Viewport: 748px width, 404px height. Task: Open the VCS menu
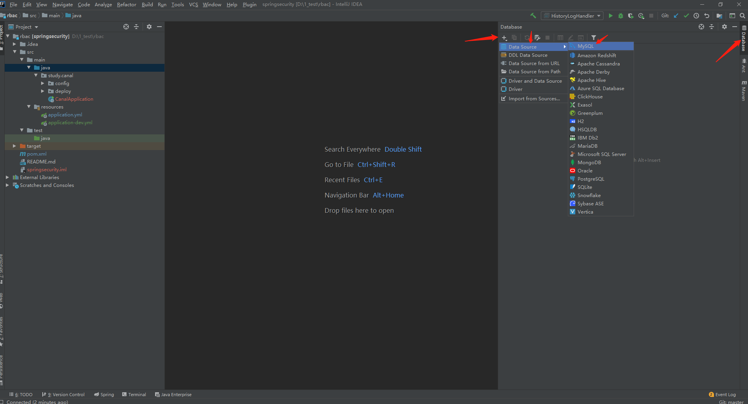(193, 5)
